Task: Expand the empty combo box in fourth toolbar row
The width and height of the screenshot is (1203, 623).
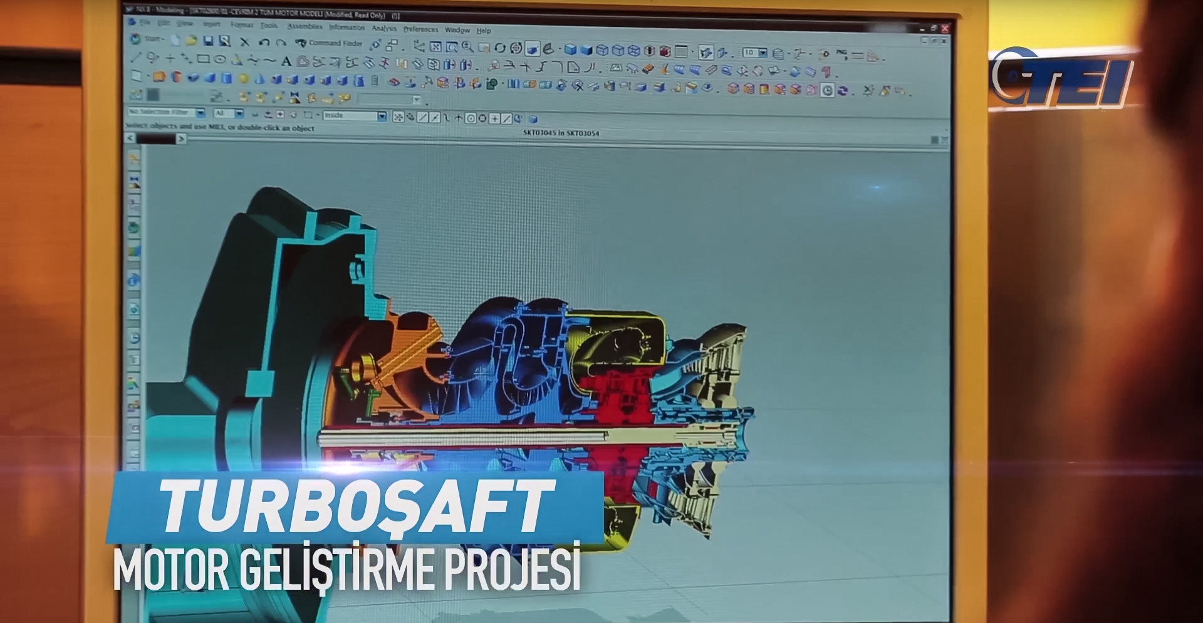Action: point(416,100)
